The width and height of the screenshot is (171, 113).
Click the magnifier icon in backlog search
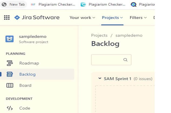point(125,60)
